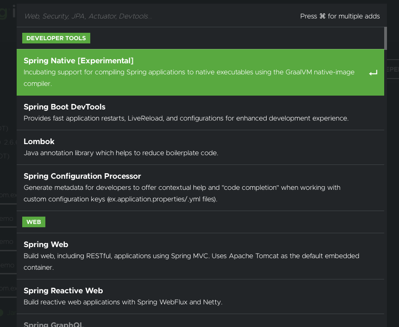
Task: Click the dimmed 'demo' field behind the dialog
Action: [x=8, y=218]
